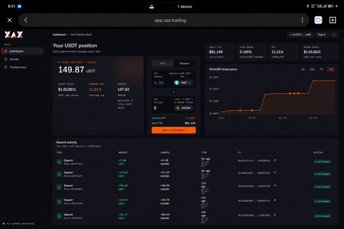Focus the 0.00 deposit amount field
Image resolution: width=344 pixels, height=229 pixels.
coord(159,83)
